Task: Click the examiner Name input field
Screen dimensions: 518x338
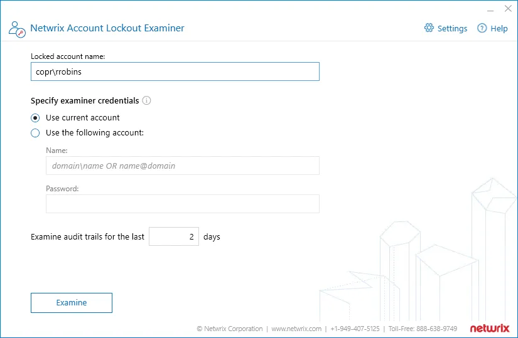Action: pyautogui.click(x=183, y=166)
